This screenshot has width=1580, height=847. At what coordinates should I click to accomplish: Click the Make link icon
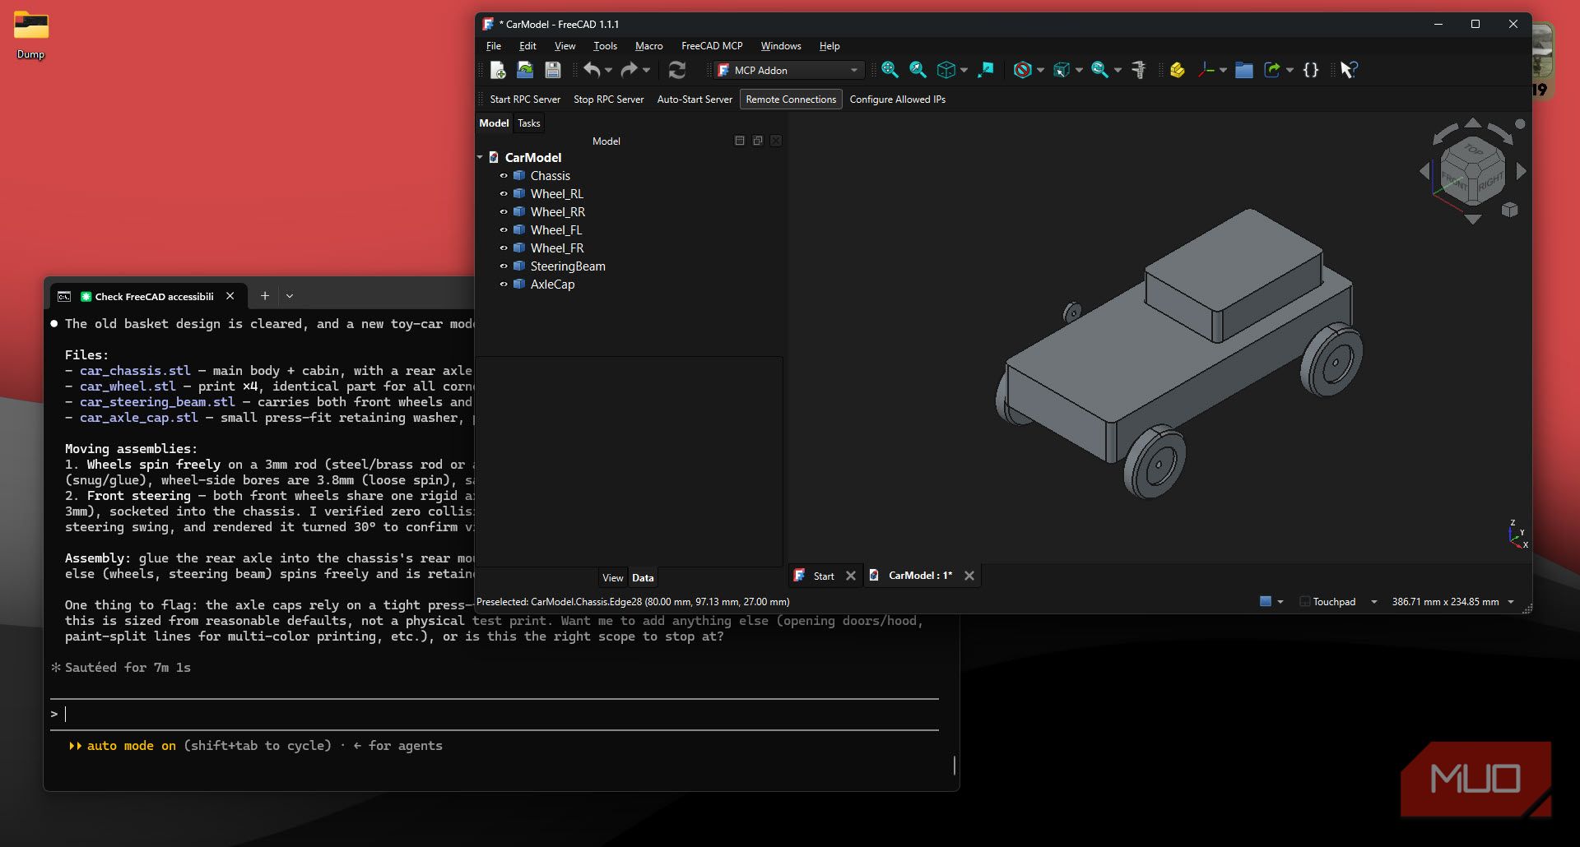click(1273, 71)
